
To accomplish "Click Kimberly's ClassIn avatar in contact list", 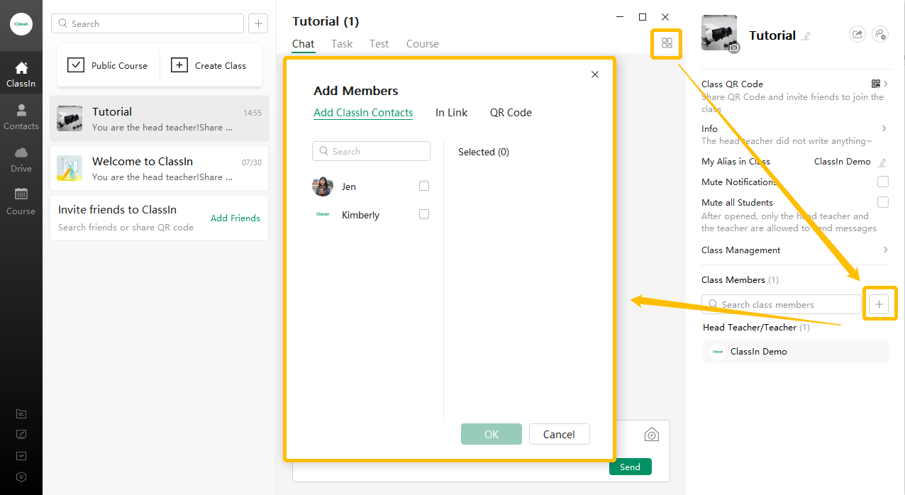I will [x=323, y=214].
